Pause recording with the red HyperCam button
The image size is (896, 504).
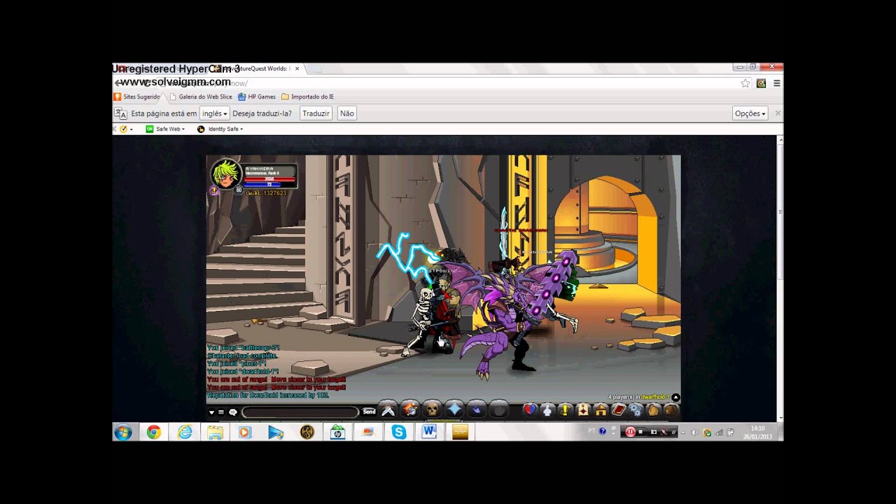(630, 432)
